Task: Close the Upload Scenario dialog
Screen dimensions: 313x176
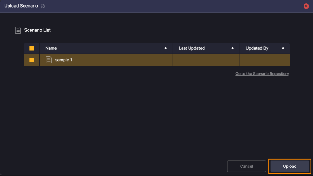Action: pos(306,6)
